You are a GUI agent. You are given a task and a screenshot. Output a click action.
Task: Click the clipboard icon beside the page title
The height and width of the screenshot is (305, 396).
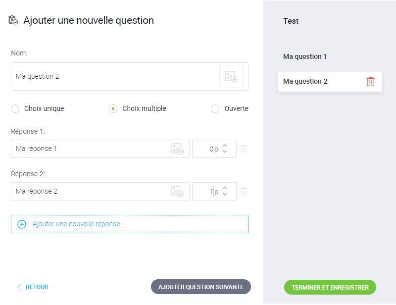point(13,20)
